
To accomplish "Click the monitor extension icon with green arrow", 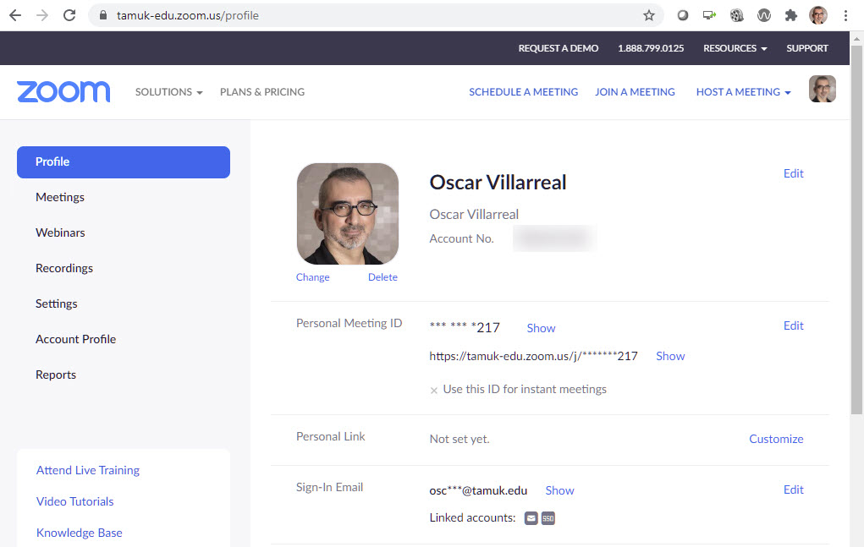I will point(709,15).
